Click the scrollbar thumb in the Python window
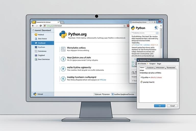This screenshot has width=196, height=131. click(161, 40)
